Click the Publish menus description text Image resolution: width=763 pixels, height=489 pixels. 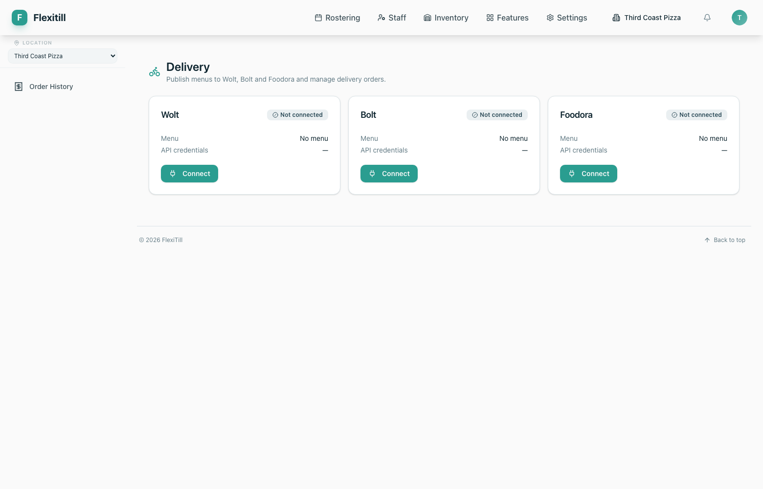276,79
